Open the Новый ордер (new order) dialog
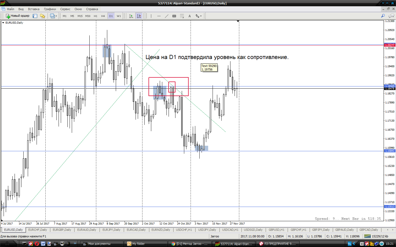 pyautogui.click(x=18, y=16)
